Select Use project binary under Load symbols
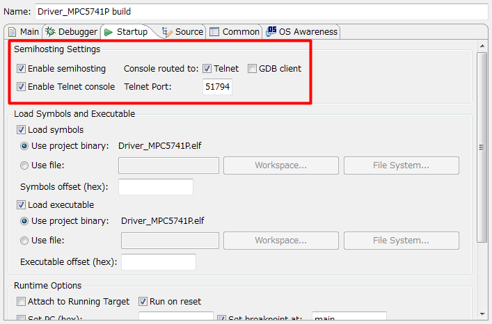Screen dimensions: 492x324 click(x=24, y=146)
